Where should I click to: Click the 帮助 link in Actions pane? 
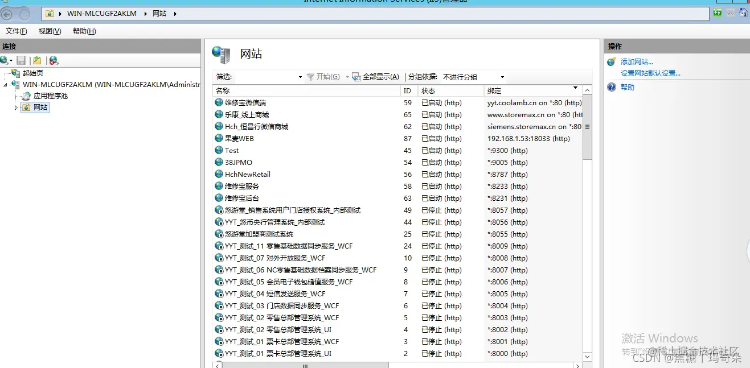627,87
